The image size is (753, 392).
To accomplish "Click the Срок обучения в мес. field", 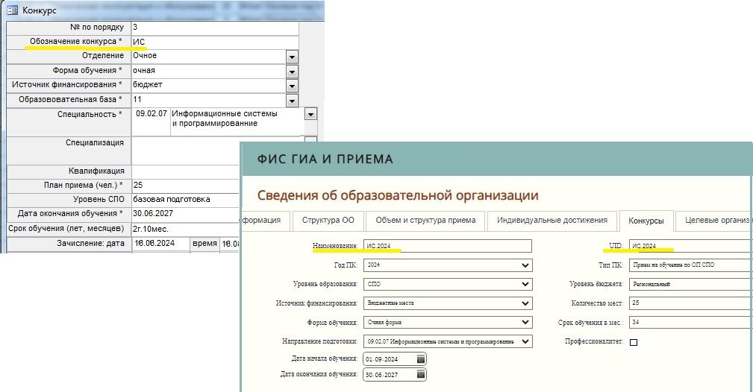I will 690,323.
